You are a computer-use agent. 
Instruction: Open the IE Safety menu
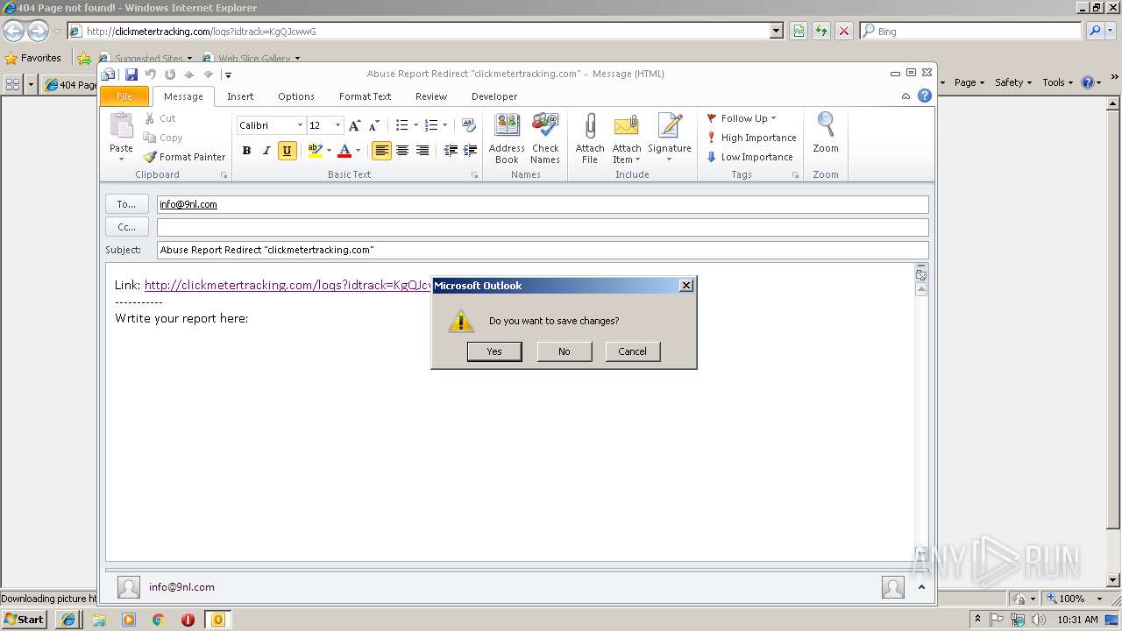(1012, 82)
